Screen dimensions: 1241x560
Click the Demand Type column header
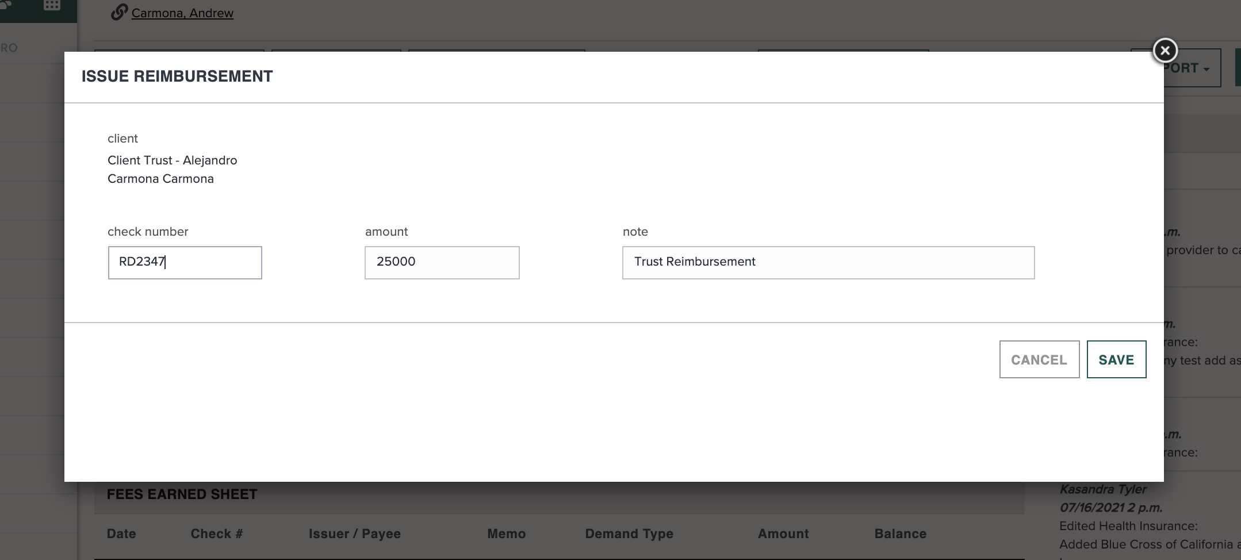pyautogui.click(x=629, y=534)
